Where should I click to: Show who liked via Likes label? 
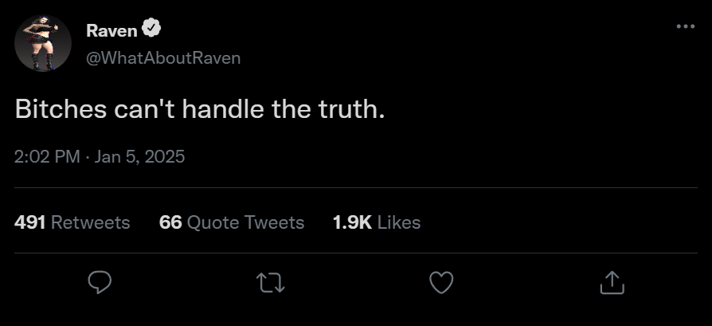point(398,222)
